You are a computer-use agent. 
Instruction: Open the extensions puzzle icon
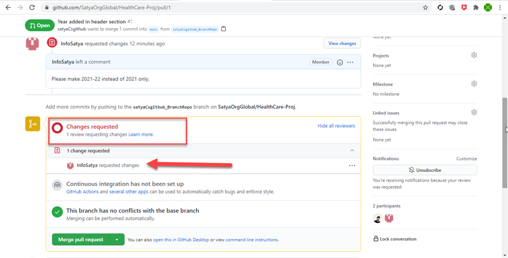476,7
